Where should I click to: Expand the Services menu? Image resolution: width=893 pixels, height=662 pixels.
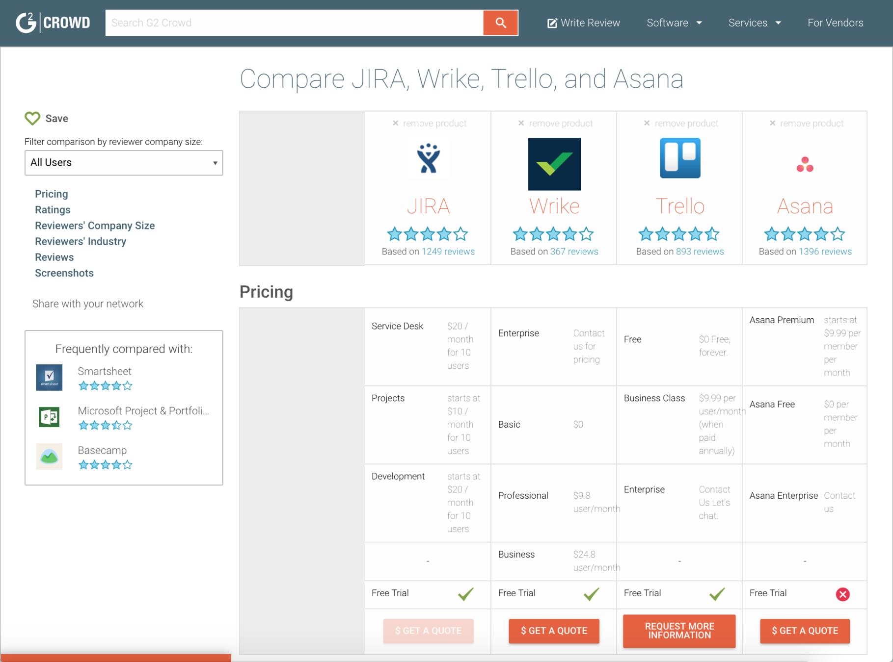tap(755, 23)
